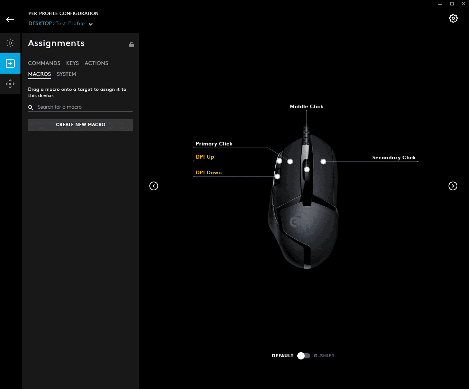Go to next mouse view with right arrow
The width and height of the screenshot is (469, 389).
453,186
